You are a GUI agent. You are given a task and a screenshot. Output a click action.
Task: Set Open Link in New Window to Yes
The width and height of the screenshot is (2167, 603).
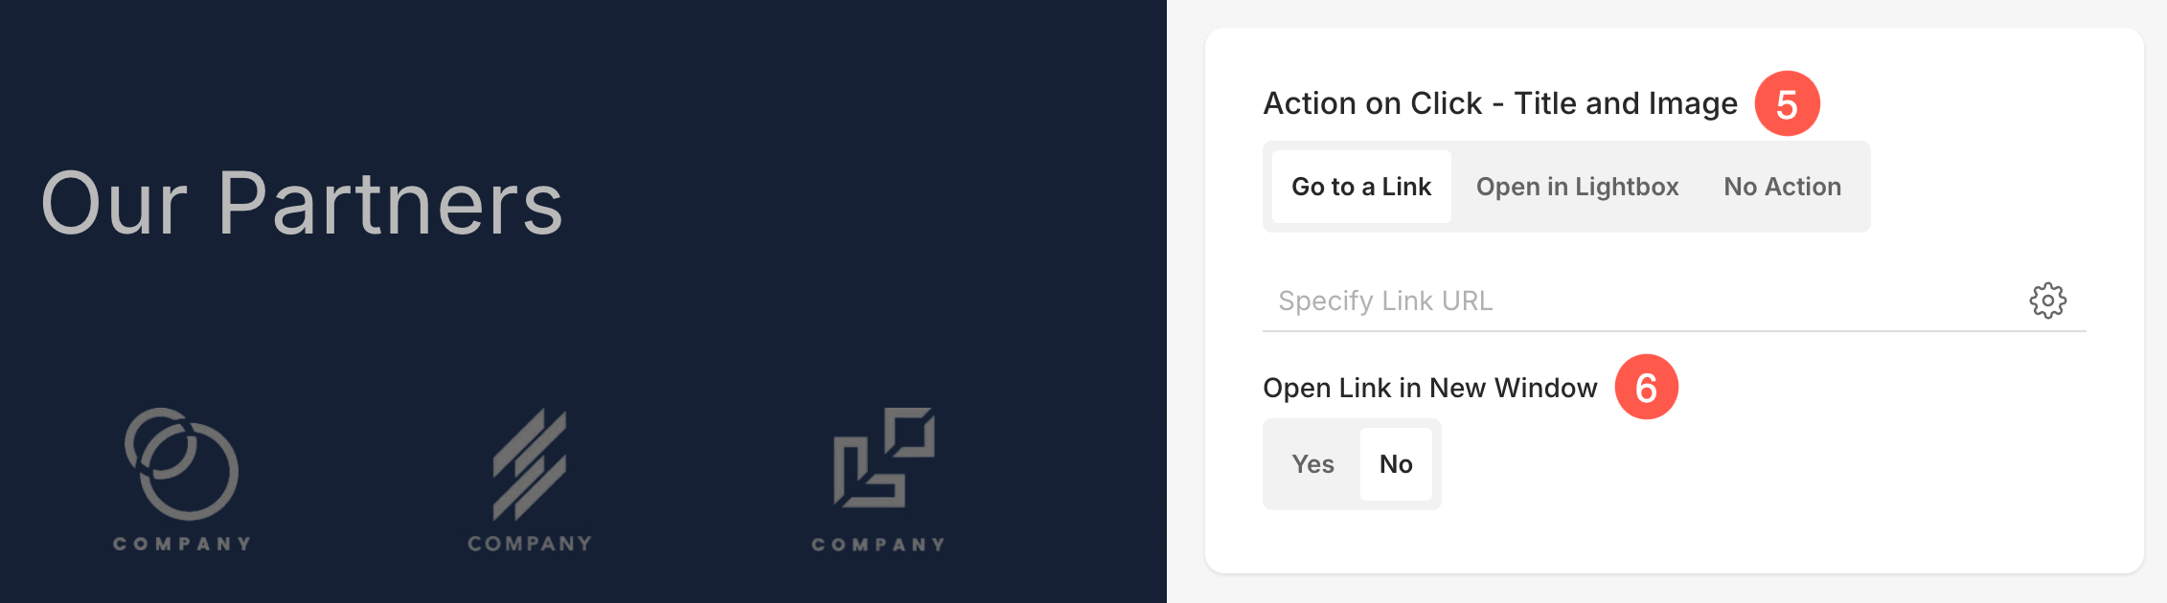click(1312, 464)
